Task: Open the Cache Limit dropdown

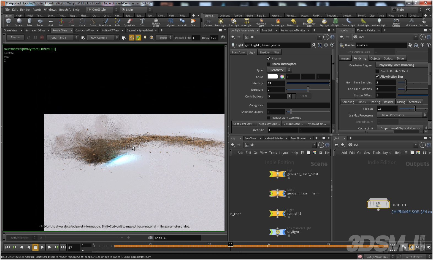Action: (x=402, y=128)
